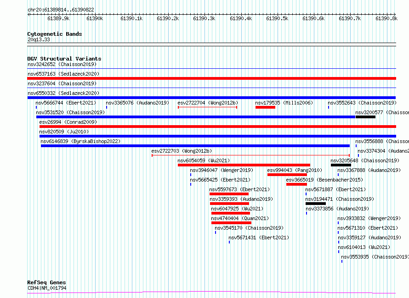Open variant nsv5671431 (Ebert2021)

coord(259,237)
